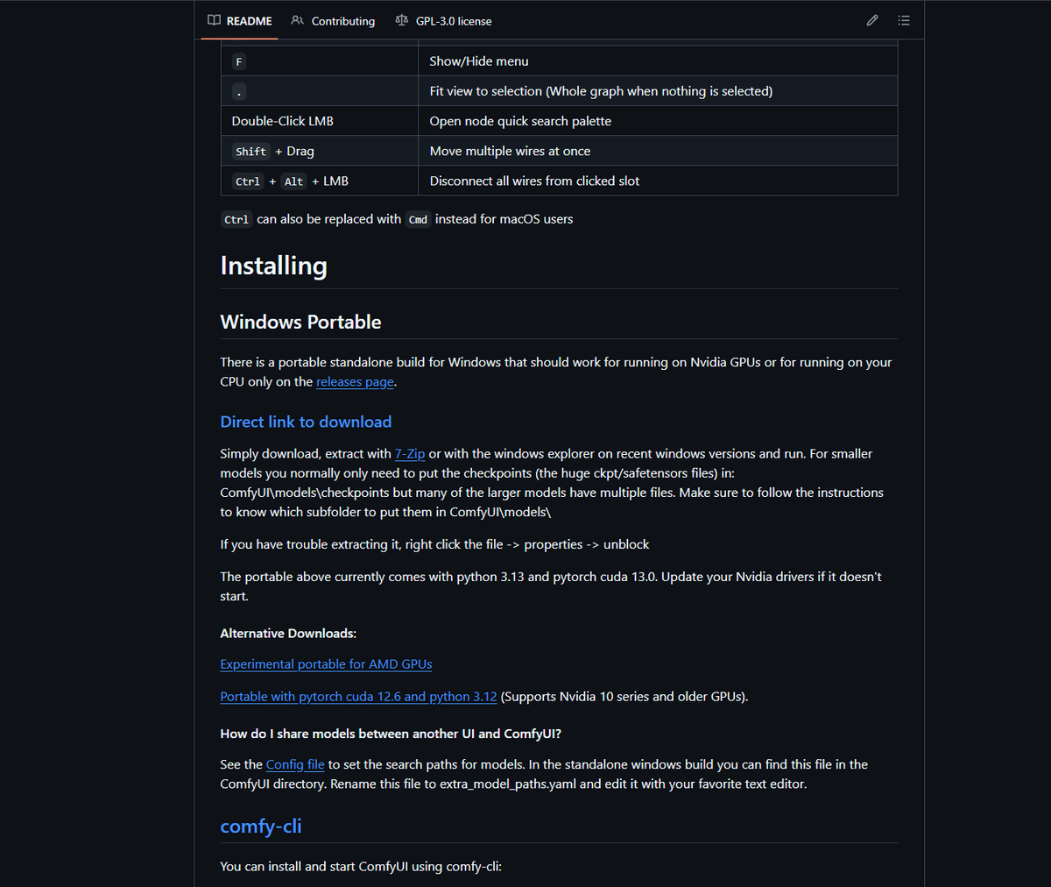Click the Cmd key badge

[418, 220]
